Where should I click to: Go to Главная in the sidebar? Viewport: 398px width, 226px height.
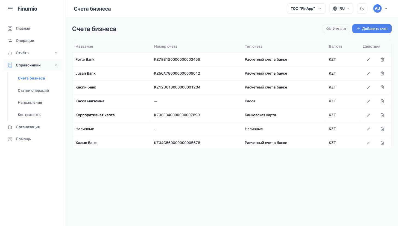pos(33,29)
